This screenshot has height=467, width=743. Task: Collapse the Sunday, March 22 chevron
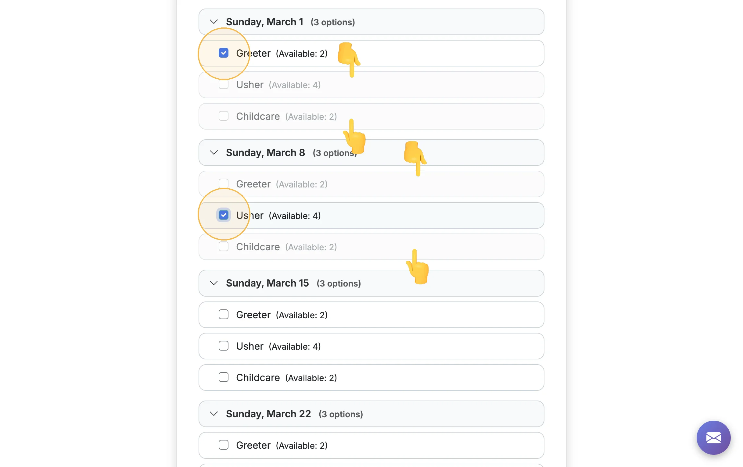[x=214, y=414]
